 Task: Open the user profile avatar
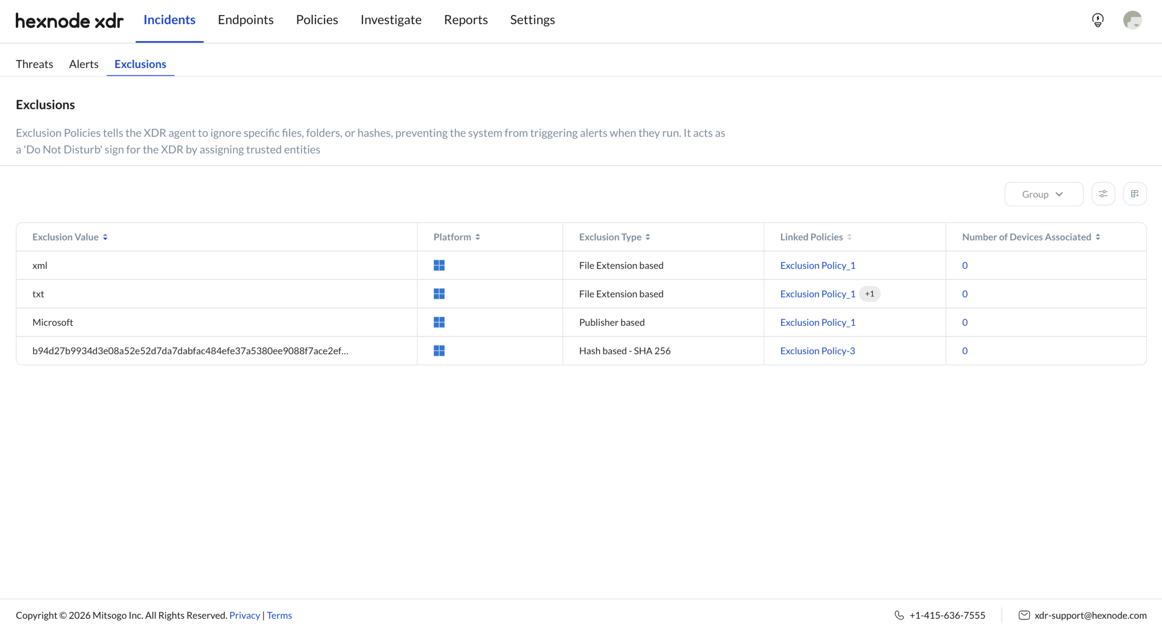click(x=1132, y=20)
